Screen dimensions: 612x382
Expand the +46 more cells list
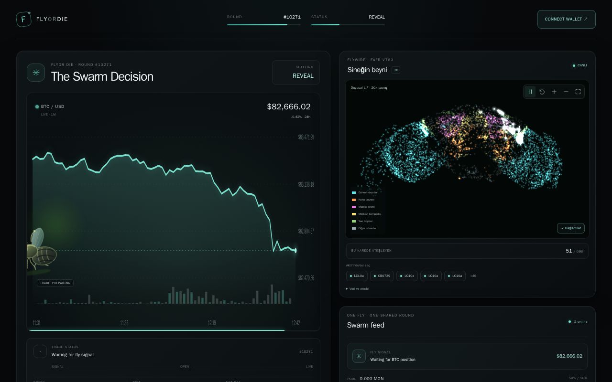[473, 276]
